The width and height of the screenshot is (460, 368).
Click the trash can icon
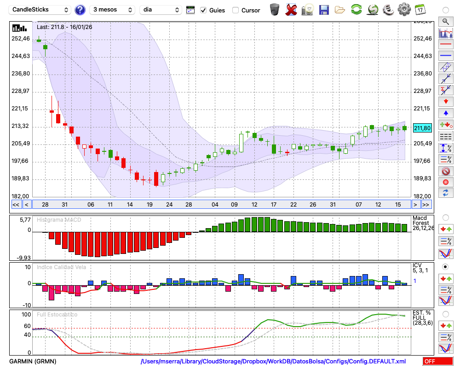275,10
